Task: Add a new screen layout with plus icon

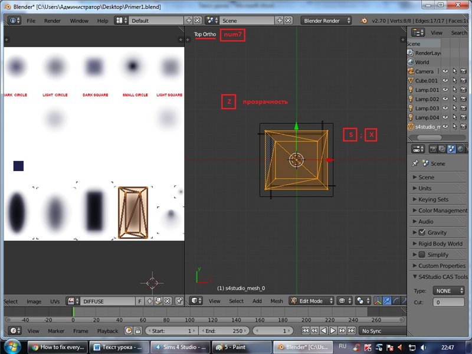Action: click(x=188, y=20)
